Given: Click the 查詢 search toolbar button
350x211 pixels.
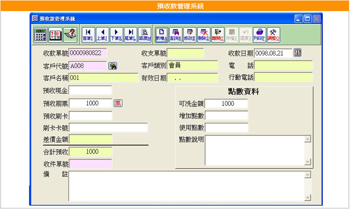Looking at the screenshot, I should pyautogui.click(x=175, y=35).
